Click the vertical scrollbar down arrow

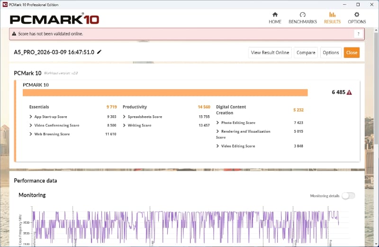click(x=376, y=244)
